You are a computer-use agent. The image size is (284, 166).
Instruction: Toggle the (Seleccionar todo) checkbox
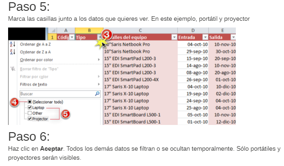pyautogui.click(x=30, y=101)
